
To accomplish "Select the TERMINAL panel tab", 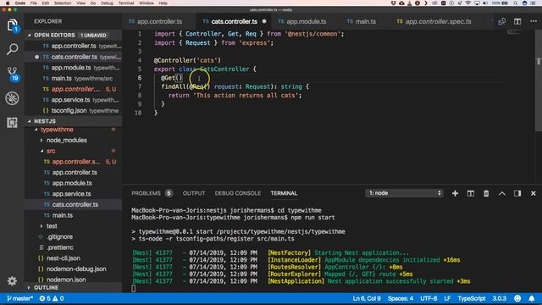I will (x=284, y=193).
